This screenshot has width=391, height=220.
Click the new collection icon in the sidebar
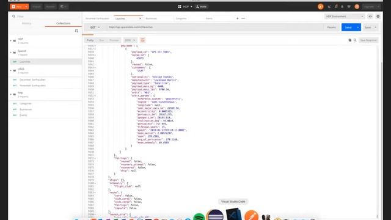(76, 31)
